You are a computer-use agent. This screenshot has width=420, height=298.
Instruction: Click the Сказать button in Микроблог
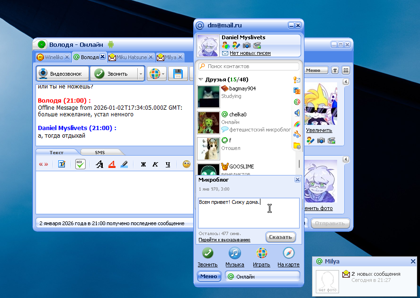click(x=280, y=237)
